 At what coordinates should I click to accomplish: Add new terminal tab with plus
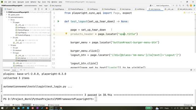[21, 70]
